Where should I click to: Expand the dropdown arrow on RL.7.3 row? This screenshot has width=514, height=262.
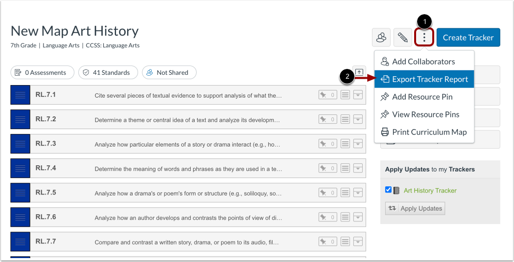(x=358, y=144)
